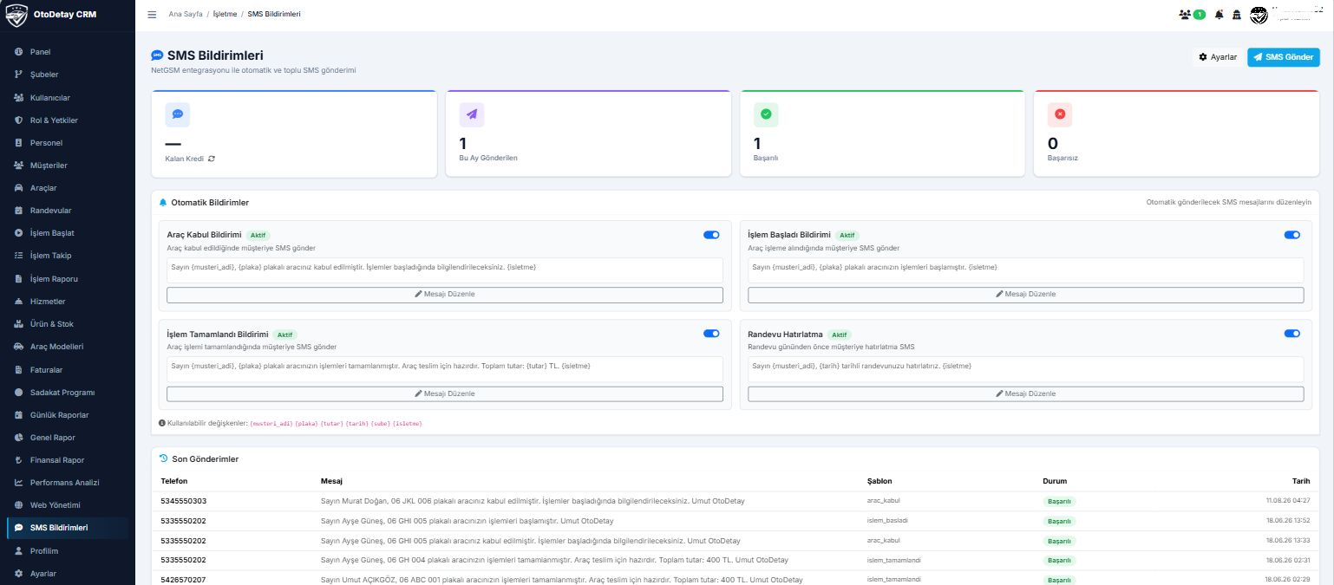Refresh the Kalan Kredi balance
This screenshot has height=585, width=1334.
(211, 159)
